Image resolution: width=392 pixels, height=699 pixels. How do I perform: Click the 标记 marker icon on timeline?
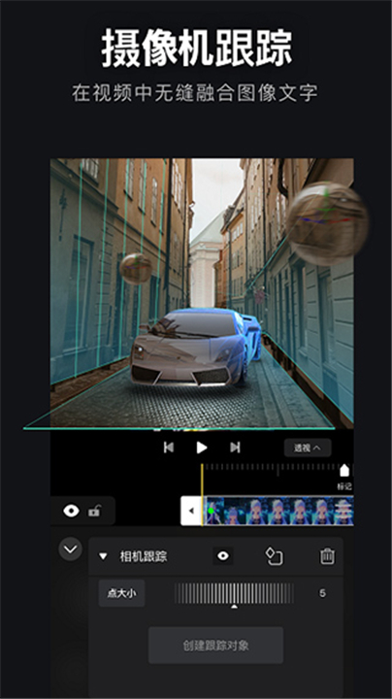coord(344,471)
